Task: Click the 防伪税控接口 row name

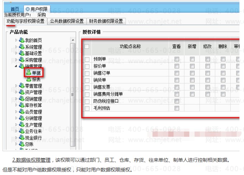Action: (x=106, y=101)
